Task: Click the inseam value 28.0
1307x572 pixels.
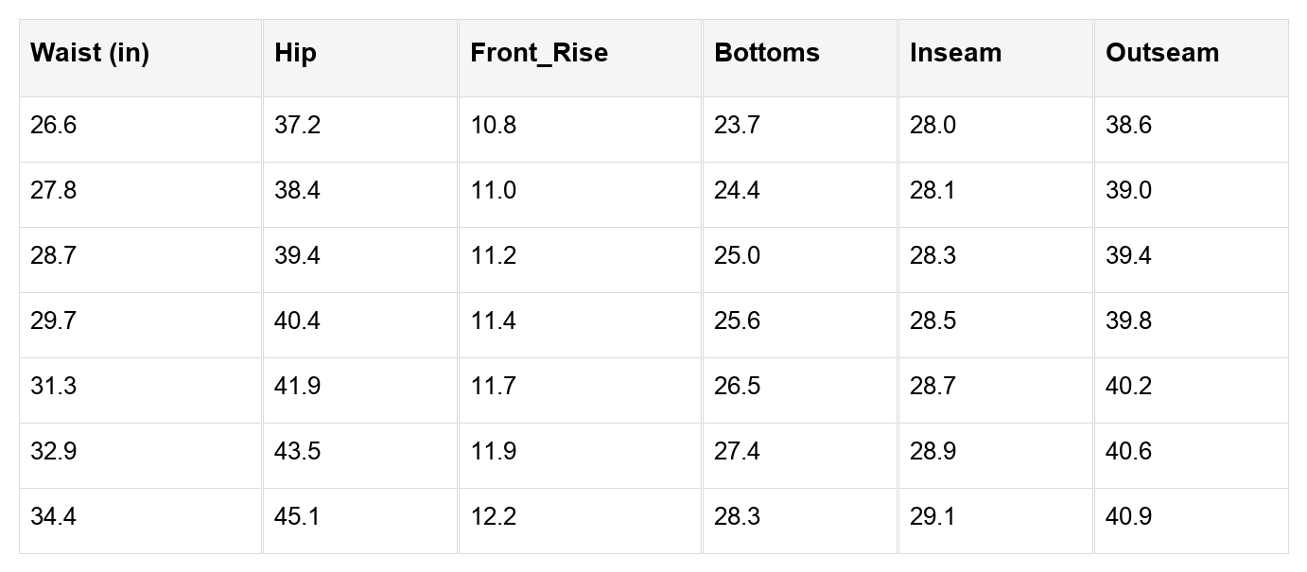Action: (932, 126)
